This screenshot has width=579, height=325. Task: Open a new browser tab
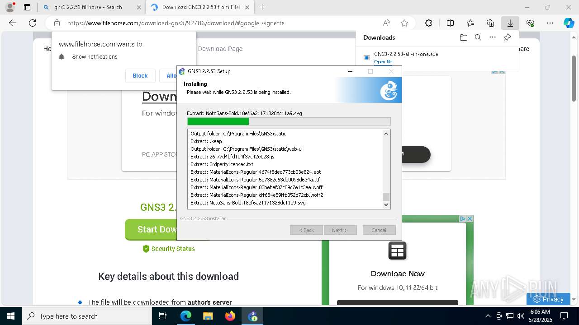pyautogui.click(x=262, y=7)
